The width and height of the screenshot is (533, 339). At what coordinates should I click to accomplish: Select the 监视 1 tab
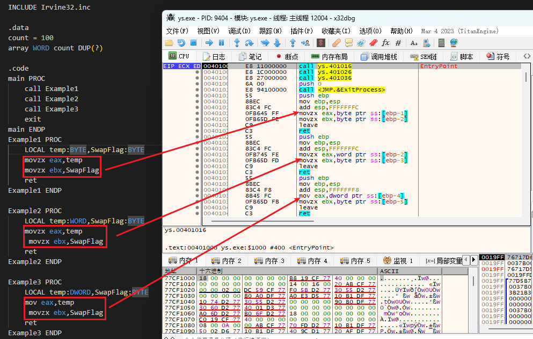click(398, 260)
